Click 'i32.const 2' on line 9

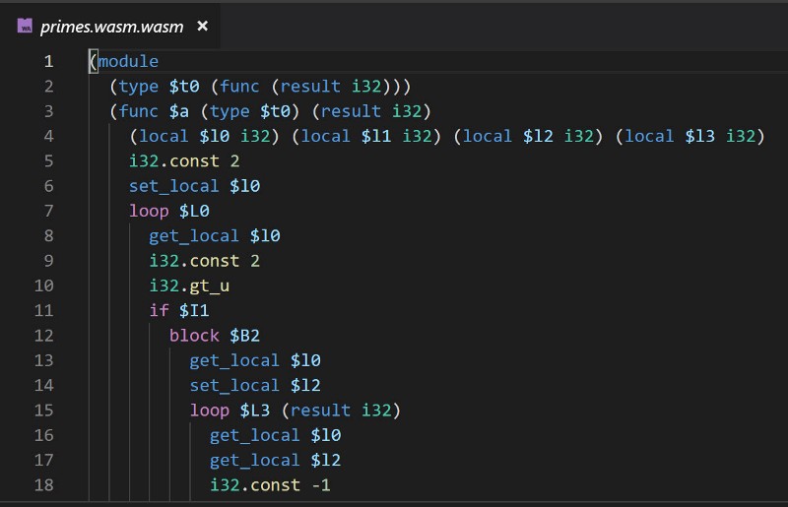click(x=205, y=261)
